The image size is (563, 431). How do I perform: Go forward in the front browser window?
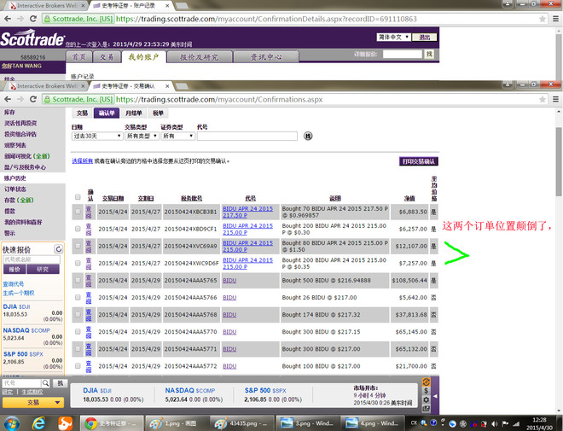point(20,99)
